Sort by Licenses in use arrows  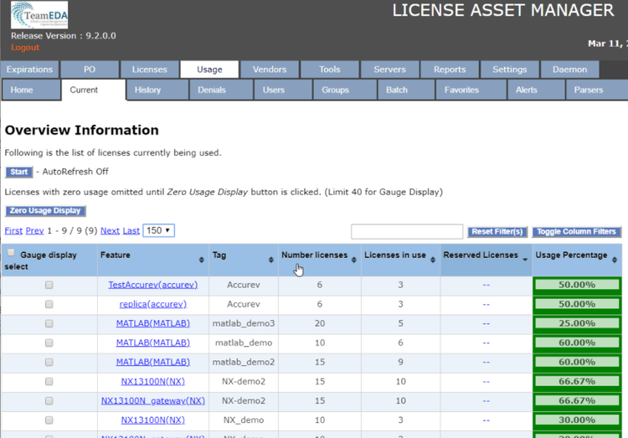coord(433,260)
